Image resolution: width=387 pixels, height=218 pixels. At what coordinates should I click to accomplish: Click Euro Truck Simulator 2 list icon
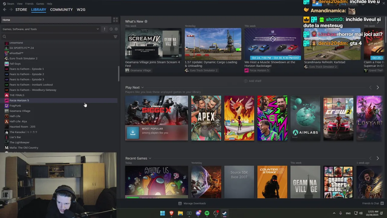7,58
